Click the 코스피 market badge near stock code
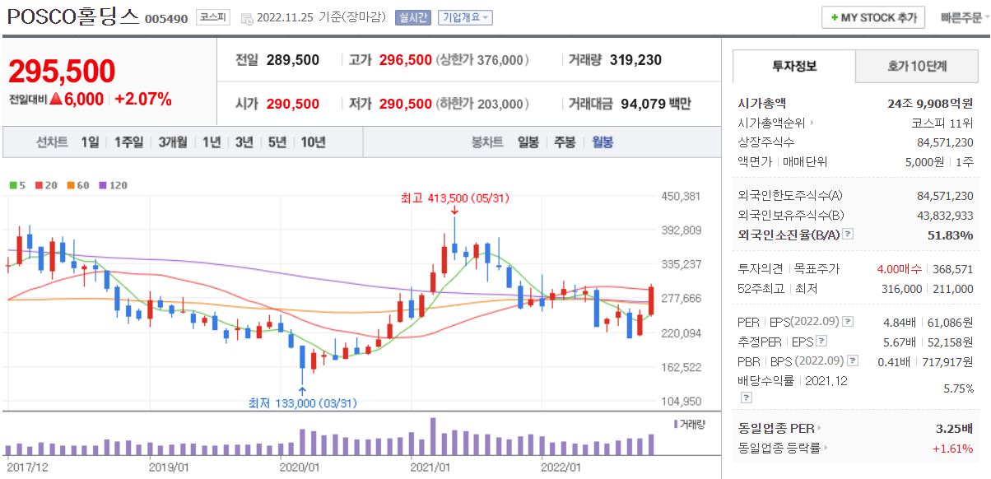The image size is (991, 479). coord(213,17)
